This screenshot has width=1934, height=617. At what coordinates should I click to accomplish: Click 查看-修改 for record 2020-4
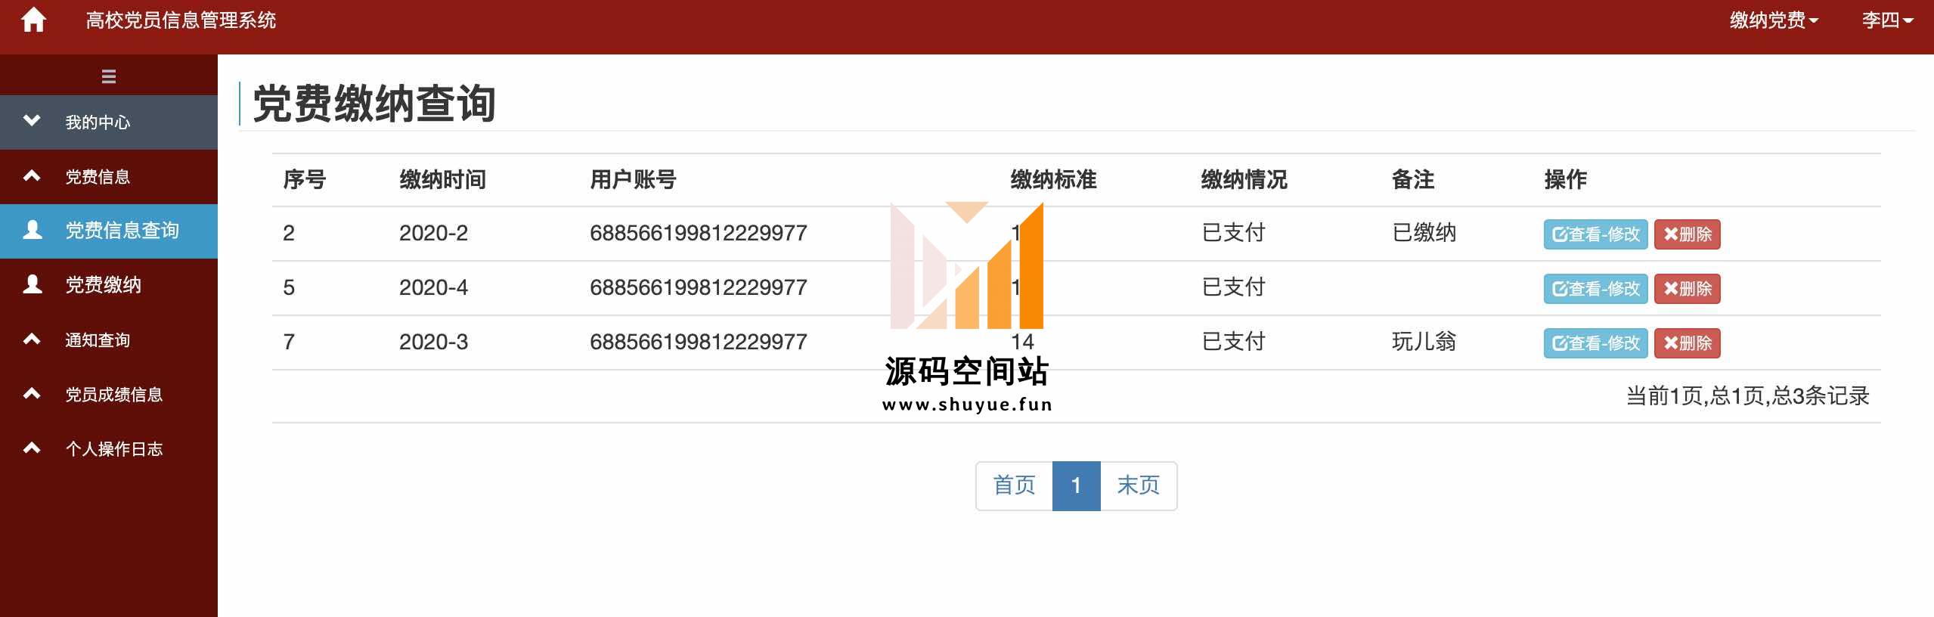tap(1595, 289)
